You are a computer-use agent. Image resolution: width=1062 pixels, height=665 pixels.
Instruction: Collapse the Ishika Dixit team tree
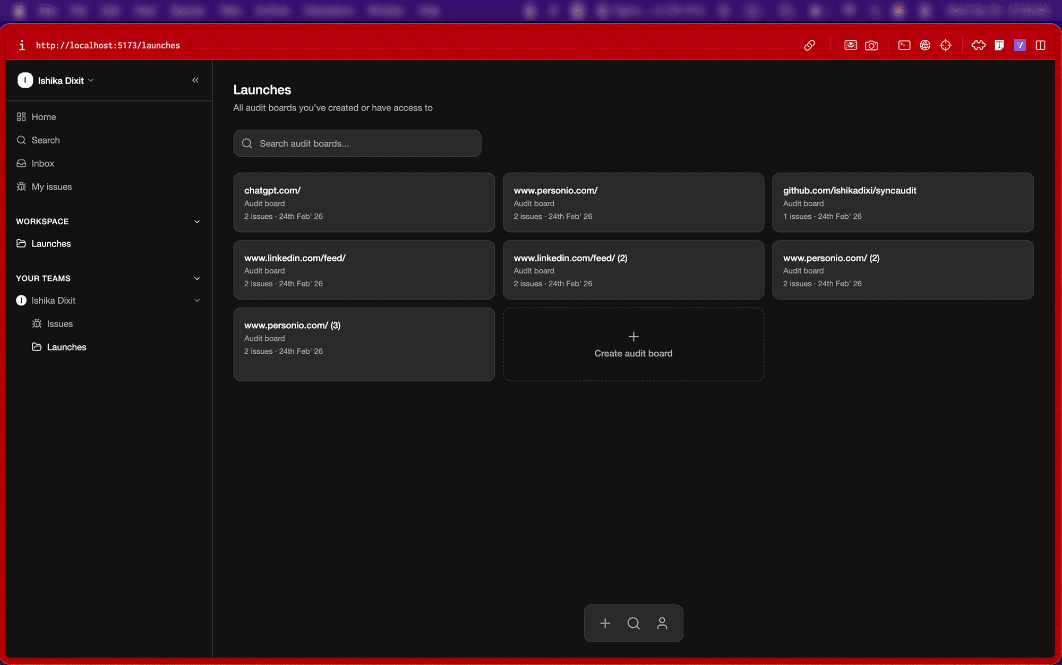tap(197, 301)
